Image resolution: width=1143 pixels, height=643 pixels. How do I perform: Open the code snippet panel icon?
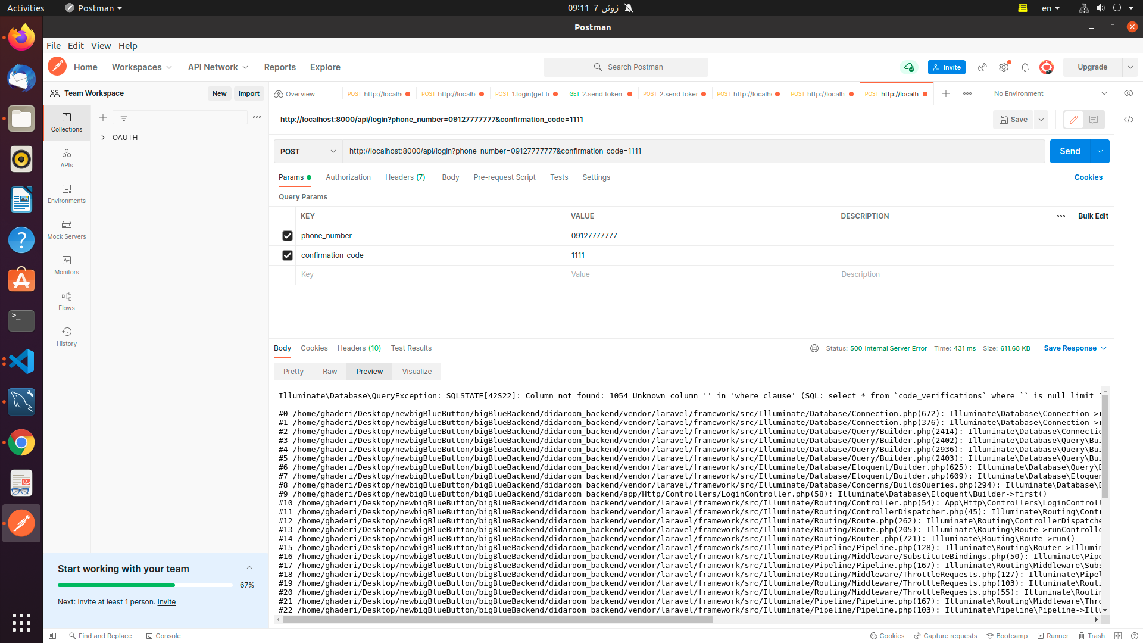click(x=1129, y=120)
